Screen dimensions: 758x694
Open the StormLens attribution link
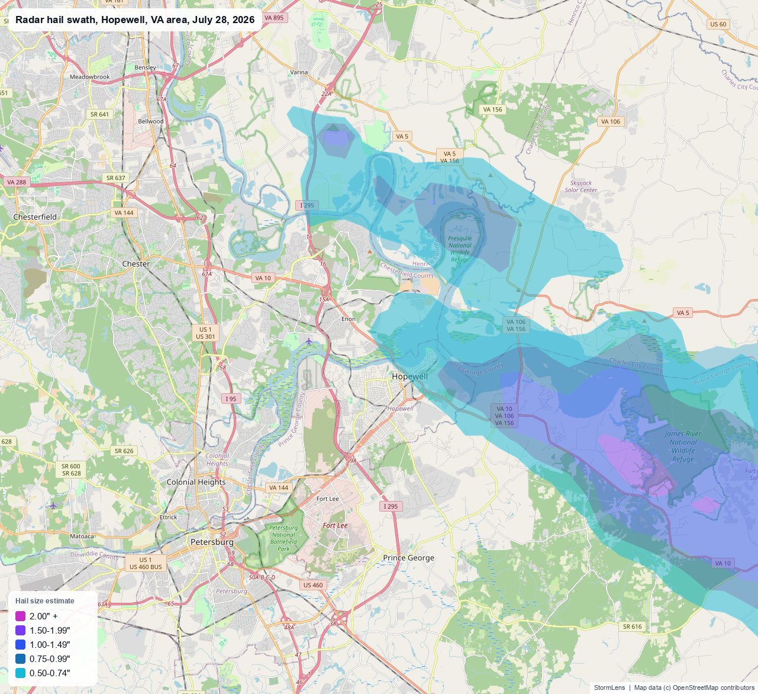609,687
